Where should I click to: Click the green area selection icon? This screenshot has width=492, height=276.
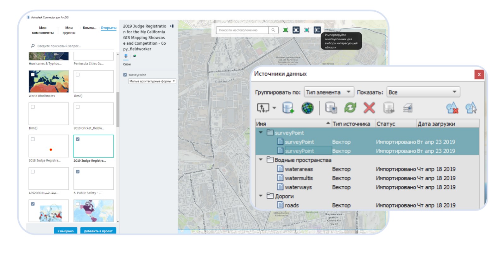[285, 30]
